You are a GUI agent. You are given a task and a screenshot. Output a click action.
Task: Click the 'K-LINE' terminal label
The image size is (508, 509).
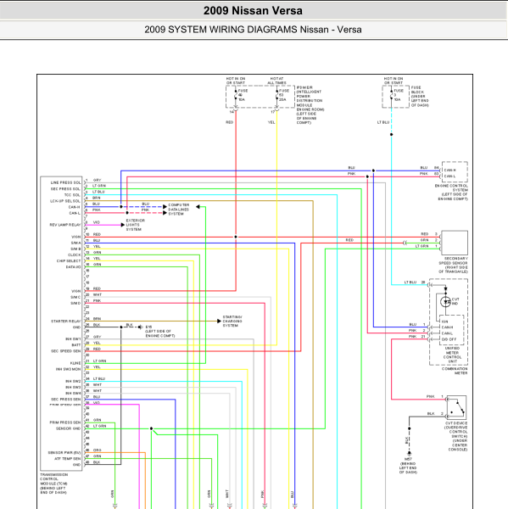coord(75,363)
